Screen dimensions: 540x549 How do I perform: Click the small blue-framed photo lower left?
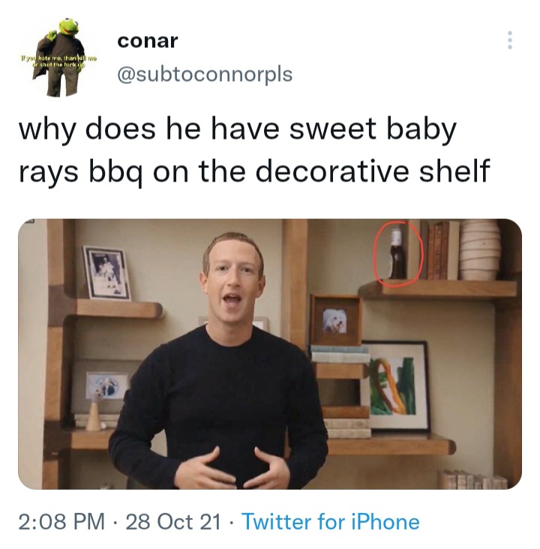tap(107, 385)
